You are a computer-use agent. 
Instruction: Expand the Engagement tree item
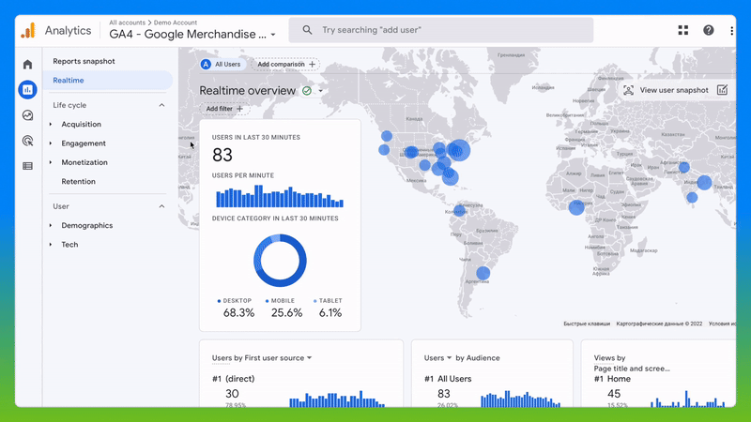point(51,143)
